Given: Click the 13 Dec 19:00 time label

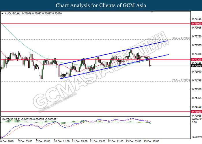Looking at the screenshot, I should tap(151, 141).
